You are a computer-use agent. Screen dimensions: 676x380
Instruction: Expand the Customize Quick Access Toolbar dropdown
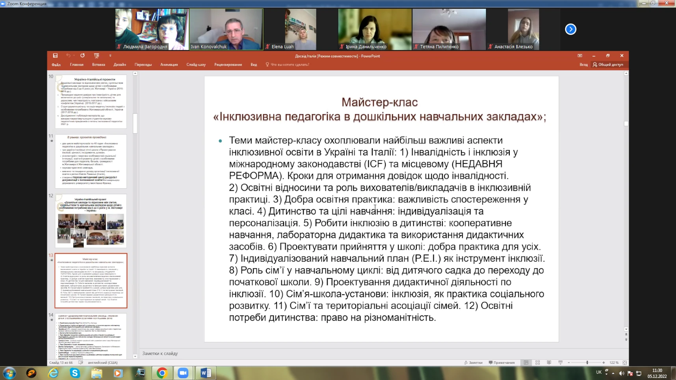tap(110, 56)
